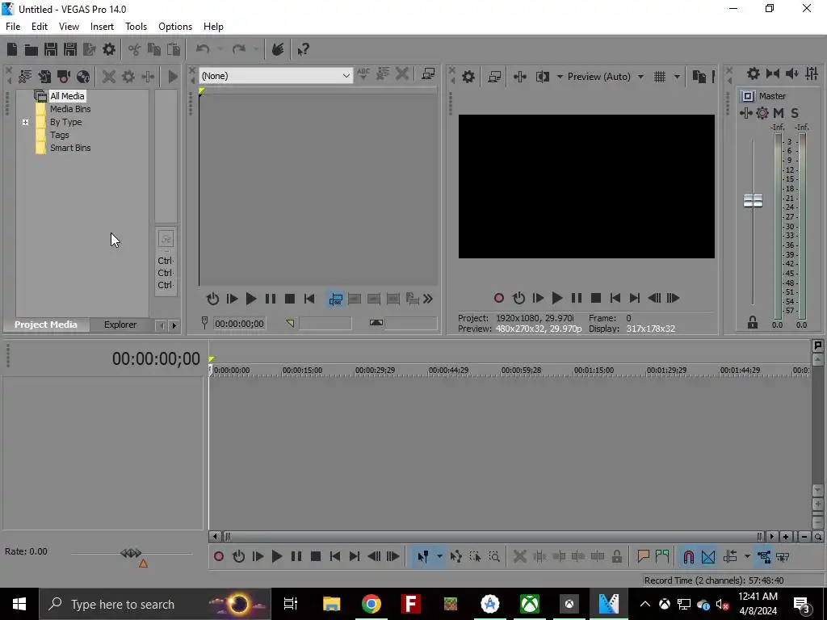Open the Master FX icon in mixer
The width and height of the screenshot is (827, 620).
(x=745, y=113)
